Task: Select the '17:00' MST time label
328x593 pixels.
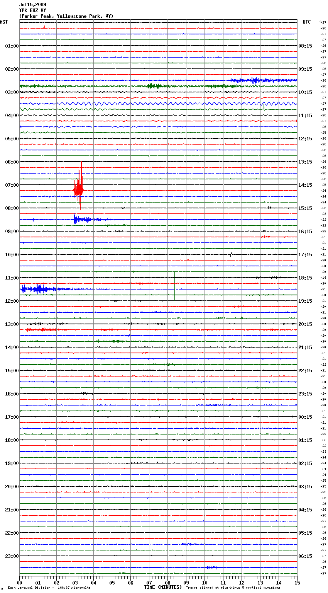Action: 12,417
